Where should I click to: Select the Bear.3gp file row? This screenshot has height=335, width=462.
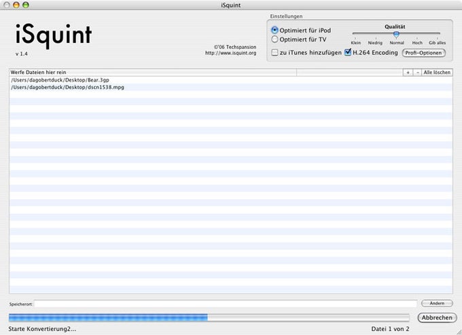(231, 80)
